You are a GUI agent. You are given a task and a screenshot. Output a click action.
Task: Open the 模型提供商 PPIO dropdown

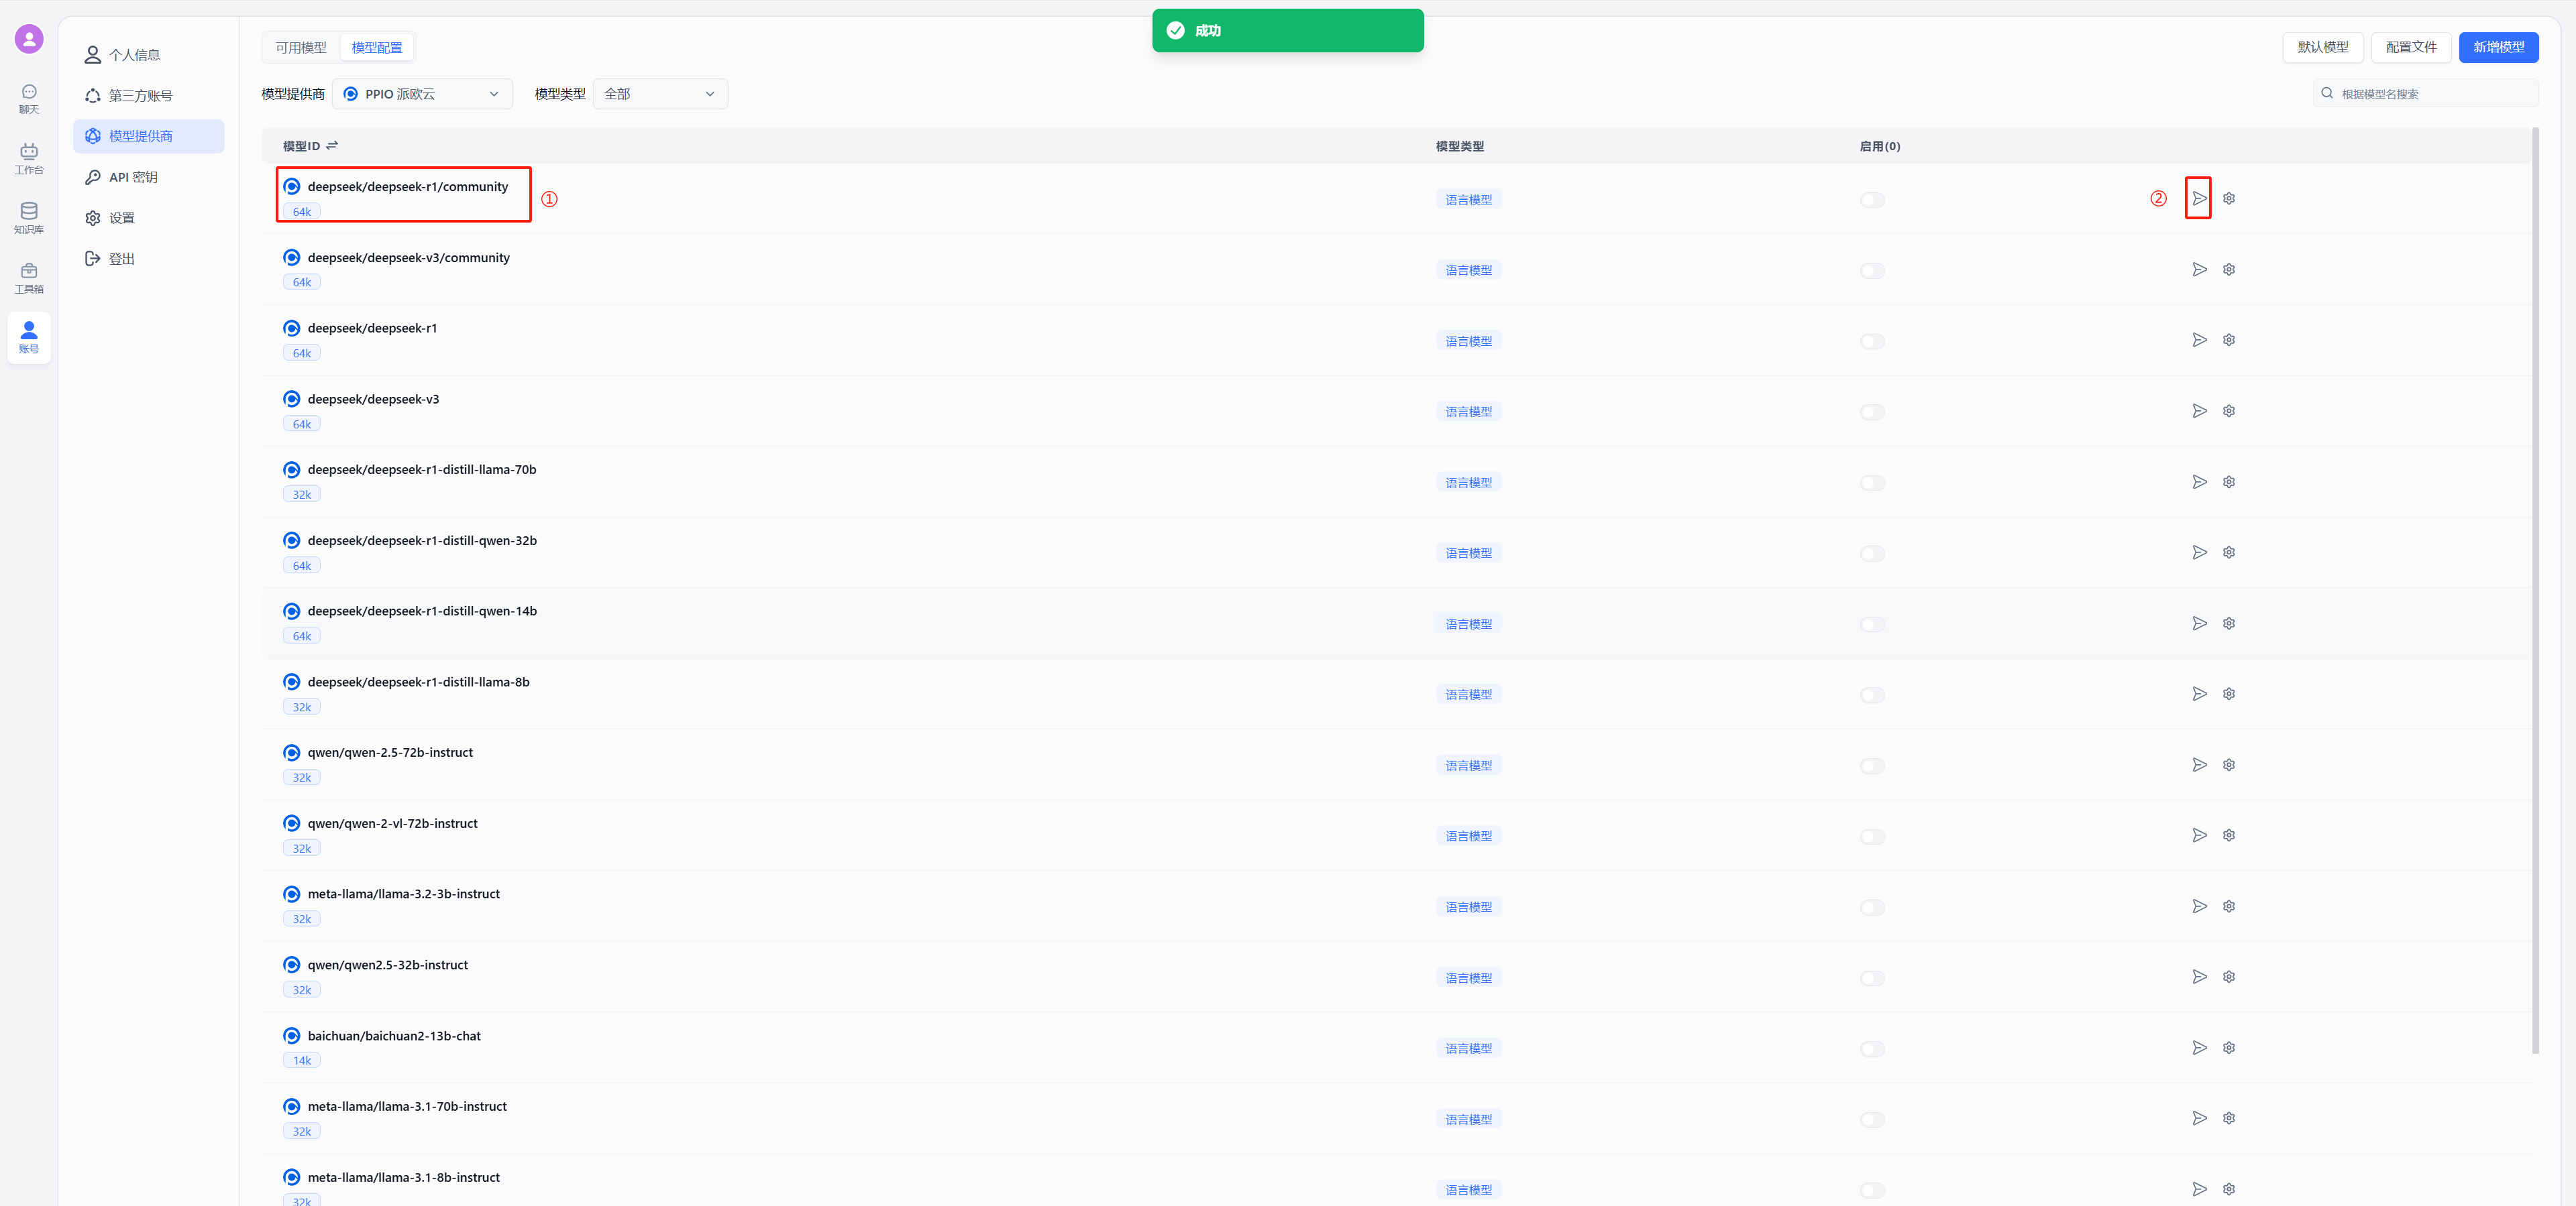pos(422,93)
